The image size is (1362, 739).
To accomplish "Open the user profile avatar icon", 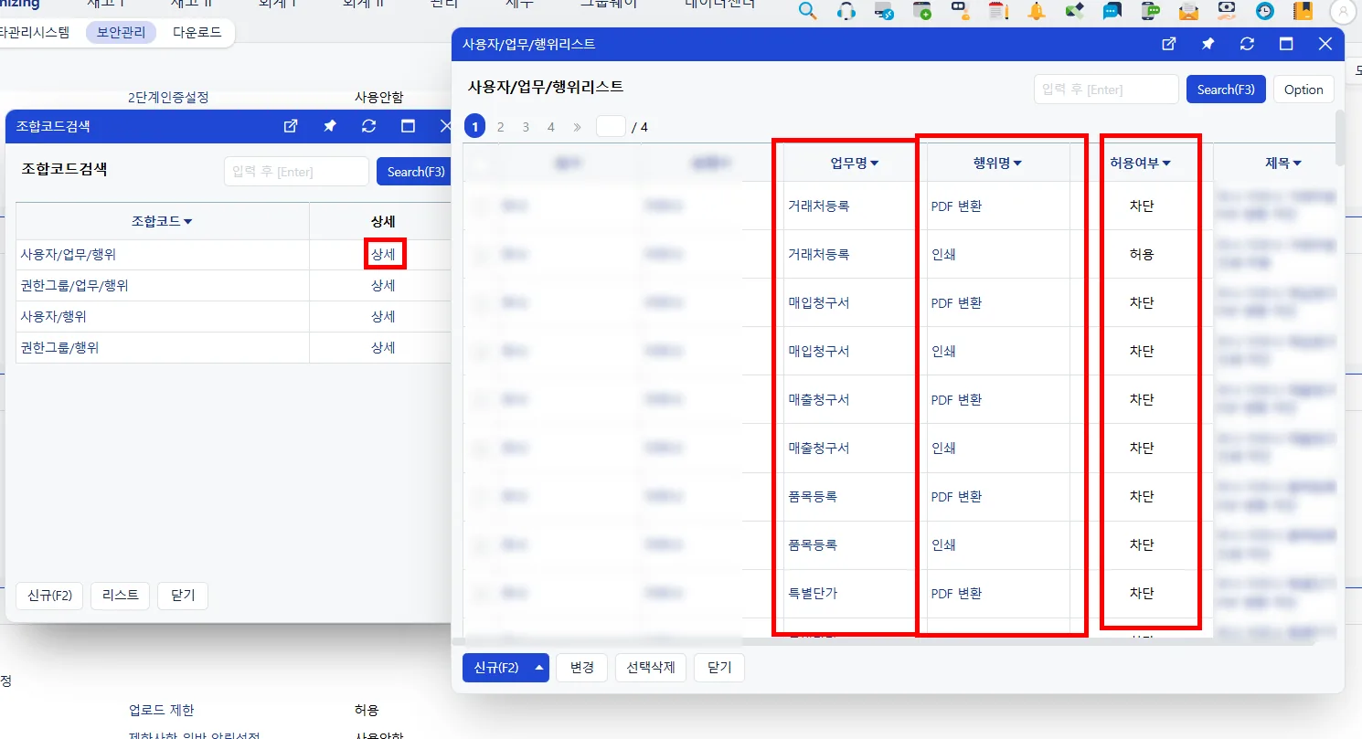I will (1342, 11).
